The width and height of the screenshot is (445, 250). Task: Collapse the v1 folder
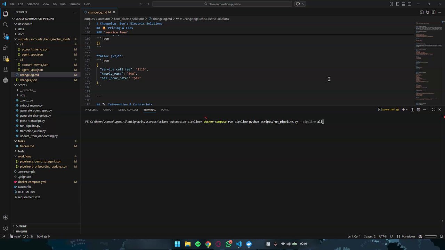46,44
